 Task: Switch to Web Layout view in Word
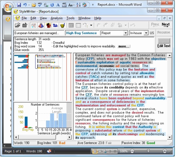click(105, 151)
